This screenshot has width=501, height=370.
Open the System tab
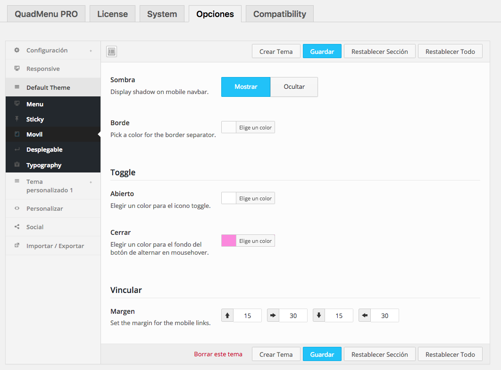pos(162,14)
